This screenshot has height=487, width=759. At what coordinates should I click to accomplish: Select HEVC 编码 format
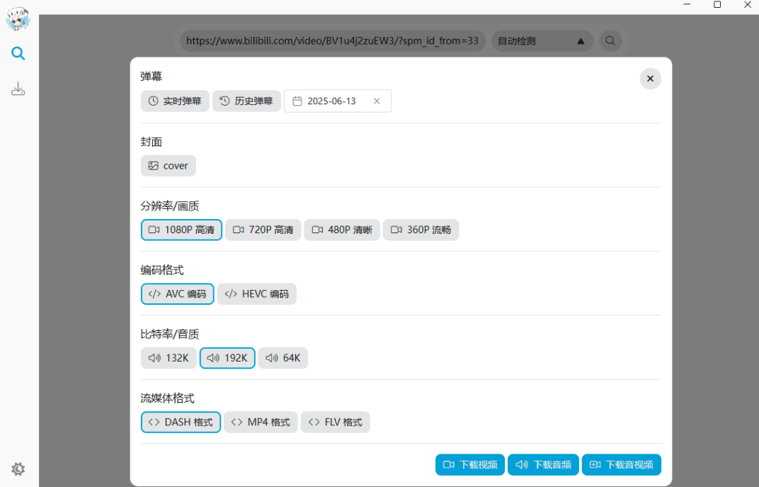point(257,294)
